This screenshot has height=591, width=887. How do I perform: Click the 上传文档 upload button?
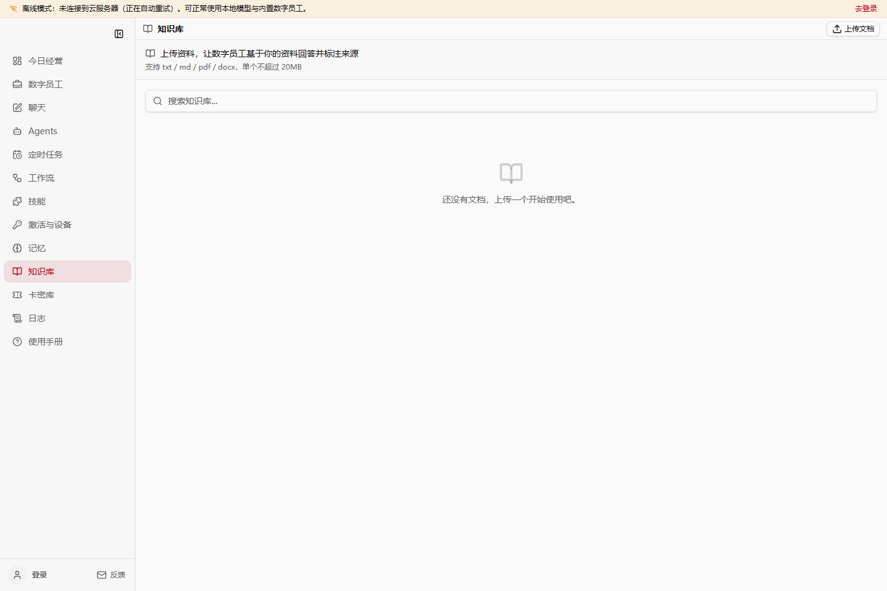(x=853, y=29)
